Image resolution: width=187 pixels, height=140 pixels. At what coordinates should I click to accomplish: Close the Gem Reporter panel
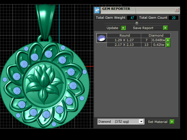coord(176,10)
